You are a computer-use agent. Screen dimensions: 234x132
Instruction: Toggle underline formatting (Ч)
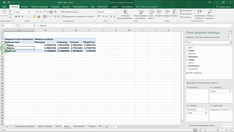[22, 16]
